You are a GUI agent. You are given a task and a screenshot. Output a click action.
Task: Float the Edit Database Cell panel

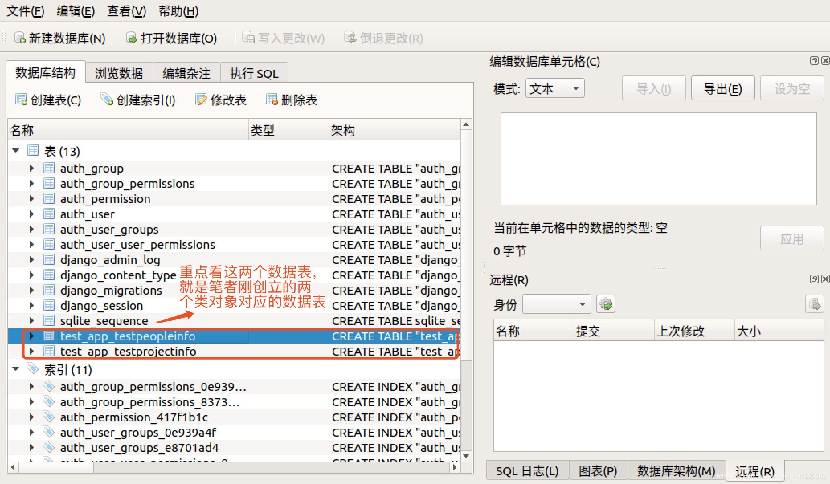point(814,61)
